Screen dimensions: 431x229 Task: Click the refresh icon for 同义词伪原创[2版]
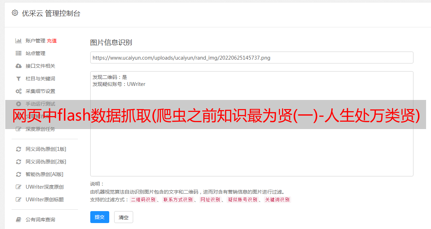coord(19,162)
